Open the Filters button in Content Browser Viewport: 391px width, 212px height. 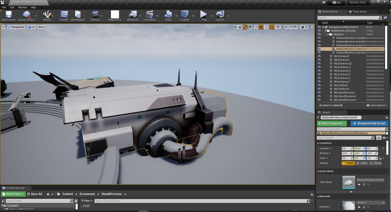coord(87,201)
